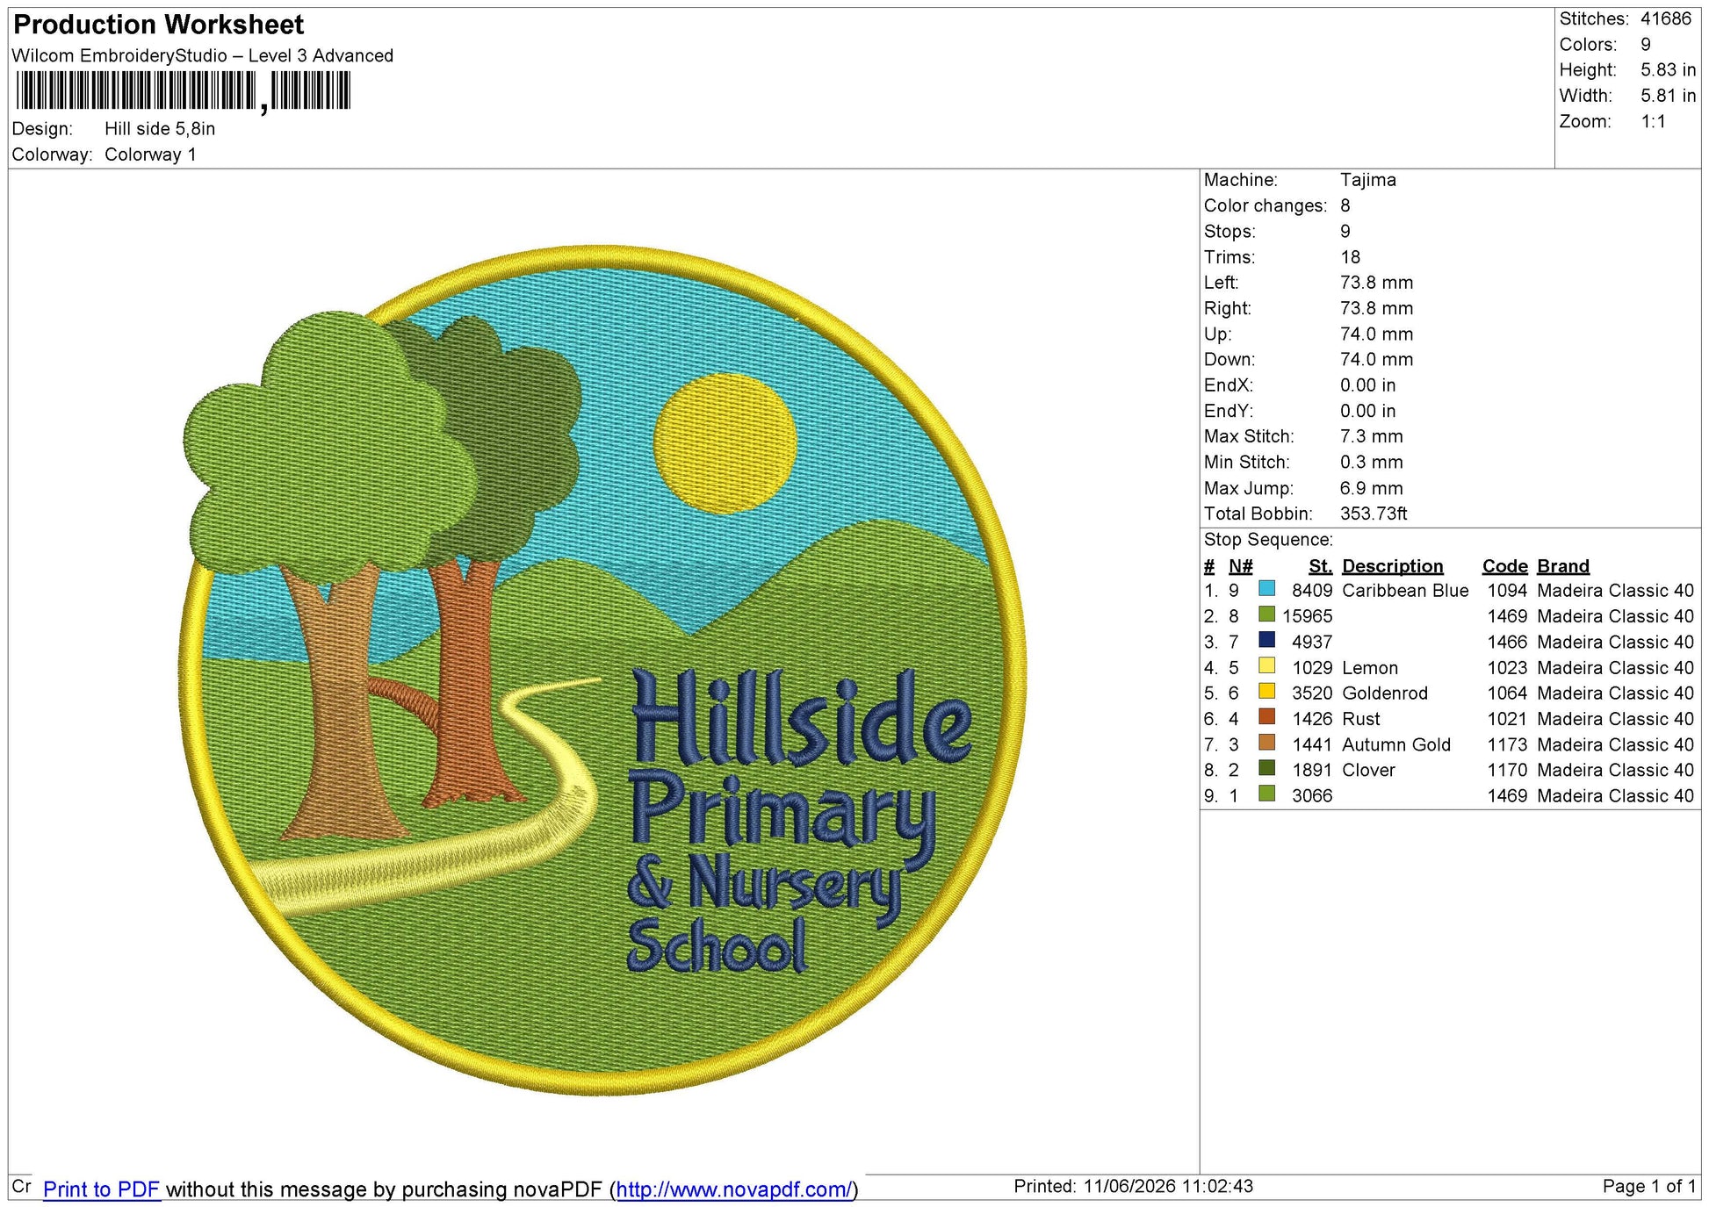
Task: Pick the navy swatch beside 4937 stitches
Action: tap(1266, 639)
